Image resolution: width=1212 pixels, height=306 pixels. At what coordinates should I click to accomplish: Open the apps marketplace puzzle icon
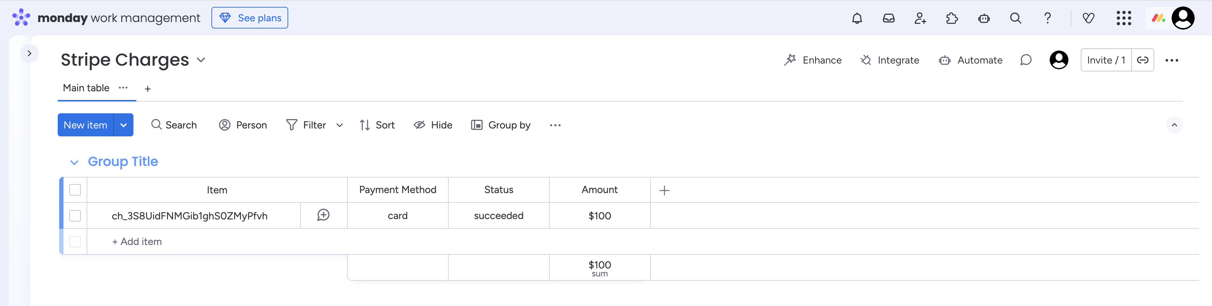(951, 18)
